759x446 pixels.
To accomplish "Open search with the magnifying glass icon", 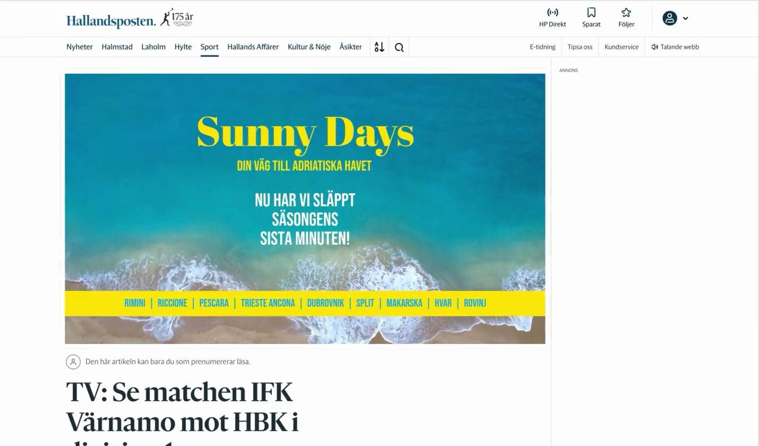I will 399,47.
